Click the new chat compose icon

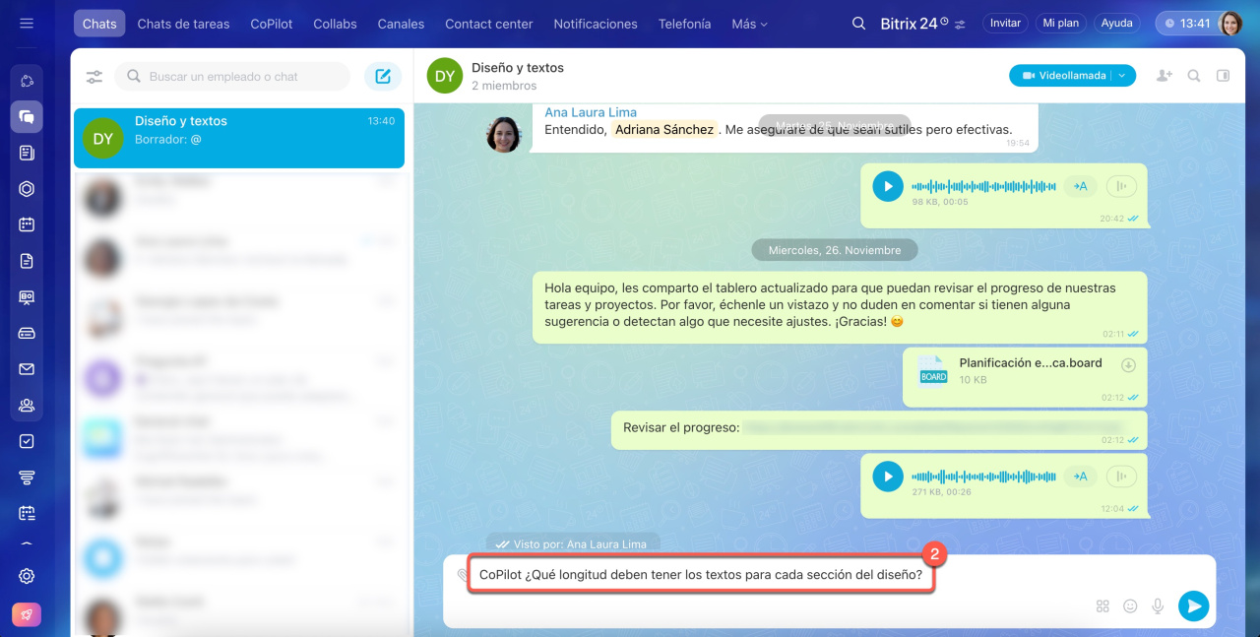click(x=383, y=77)
